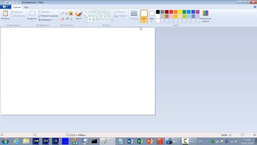Switch to the Вид tab
The width and height of the screenshot is (257, 145).
pos(26,7)
